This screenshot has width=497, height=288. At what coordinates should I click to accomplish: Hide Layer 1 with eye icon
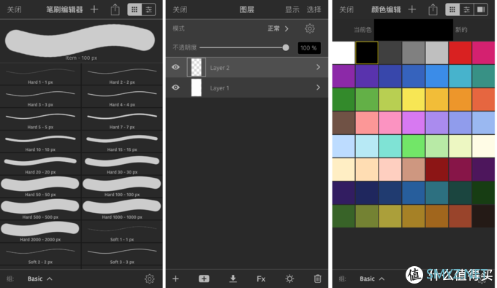(x=175, y=87)
